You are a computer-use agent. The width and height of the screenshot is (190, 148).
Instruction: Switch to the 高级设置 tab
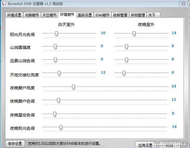[85, 15]
